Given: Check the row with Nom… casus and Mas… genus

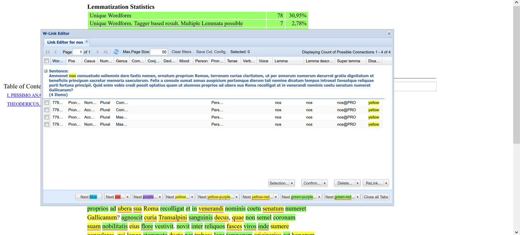Looking at the screenshot, I should click(46, 125).
